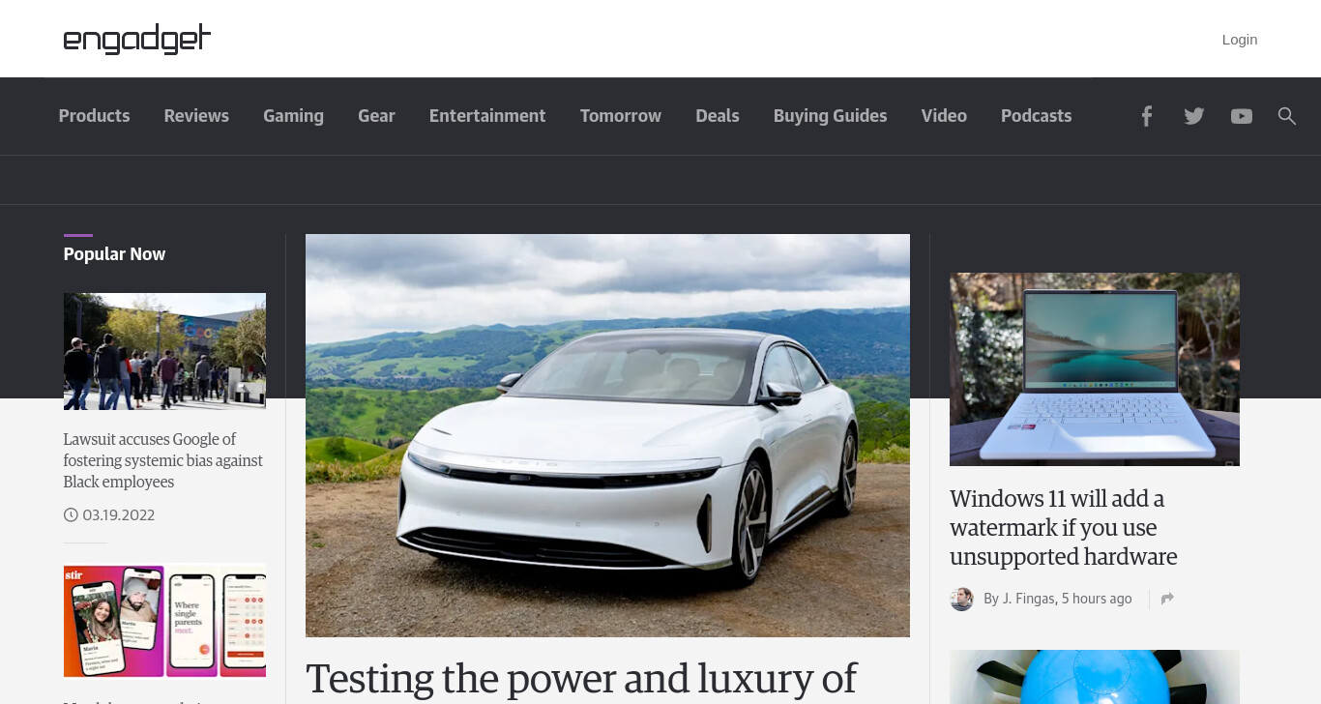The image size is (1321, 704).
Task: Open the search magnifier icon
Action: pyautogui.click(x=1286, y=116)
